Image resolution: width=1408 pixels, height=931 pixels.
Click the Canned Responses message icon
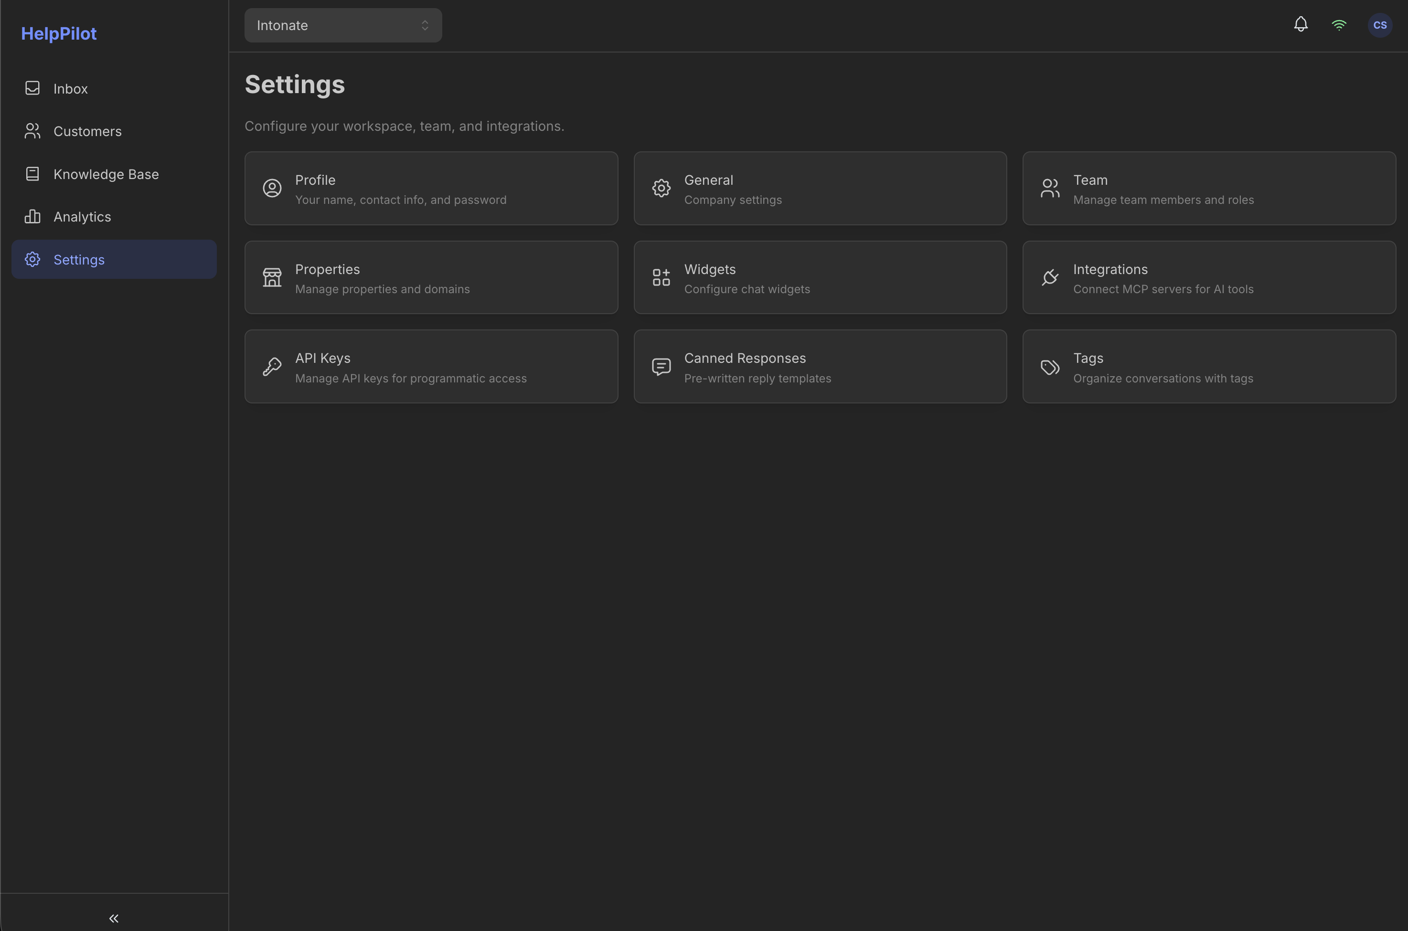click(x=661, y=367)
